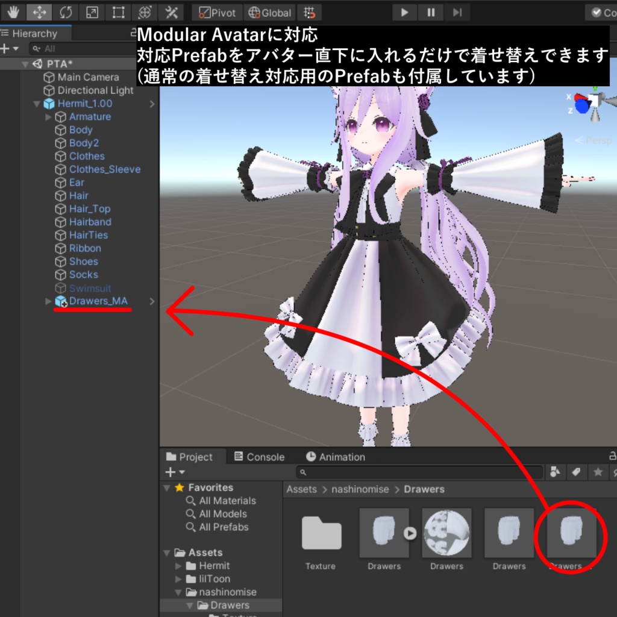617x617 pixels.
Task: Activate the combined Transform tool
Action: point(144,12)
